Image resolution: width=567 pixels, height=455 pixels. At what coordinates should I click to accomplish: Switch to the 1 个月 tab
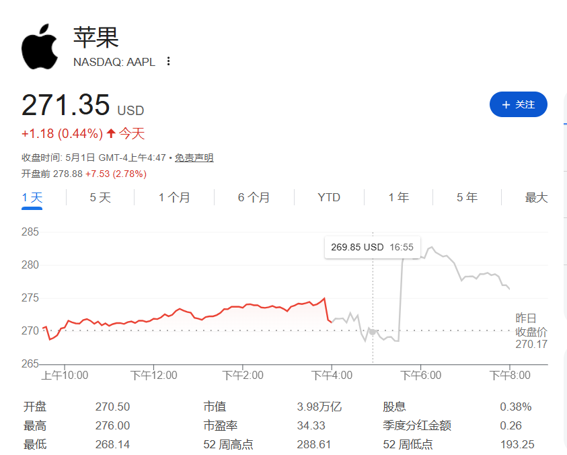tap(174, 198)
